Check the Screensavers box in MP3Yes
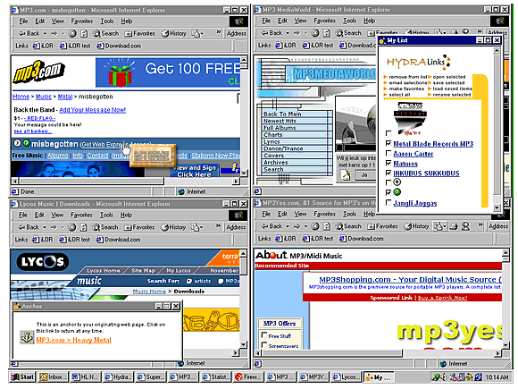518x389 pixels. coord(264,345)
